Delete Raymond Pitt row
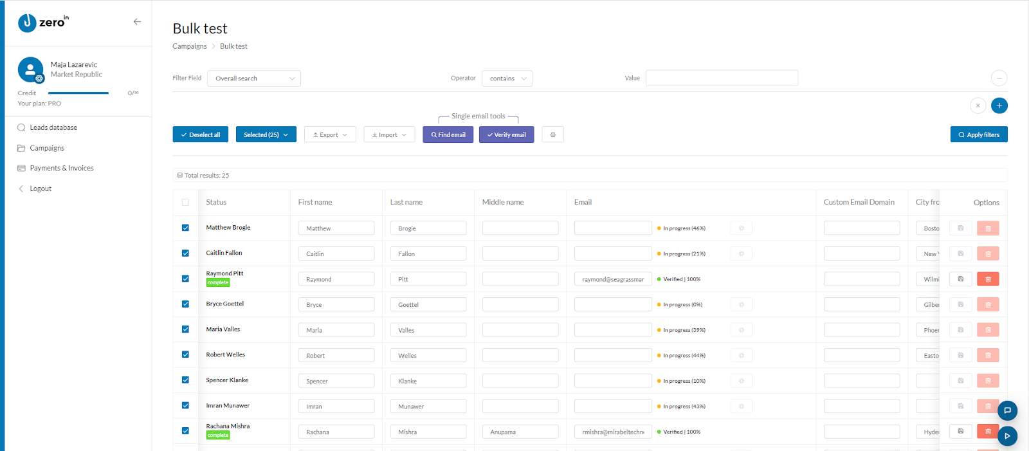This screenshot has height=451, width=1029. 988,279
